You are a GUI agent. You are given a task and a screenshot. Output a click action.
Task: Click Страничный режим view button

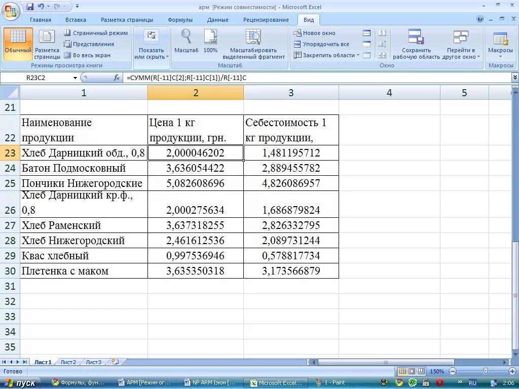96,33
